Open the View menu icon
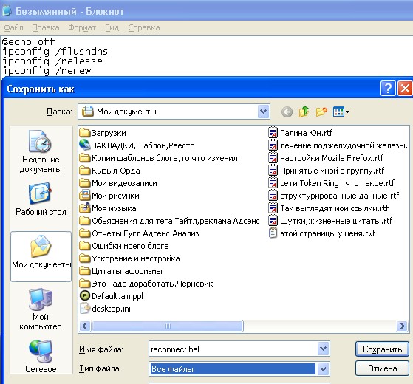Viewport: 413px width, 384px height. click(341, 112)
